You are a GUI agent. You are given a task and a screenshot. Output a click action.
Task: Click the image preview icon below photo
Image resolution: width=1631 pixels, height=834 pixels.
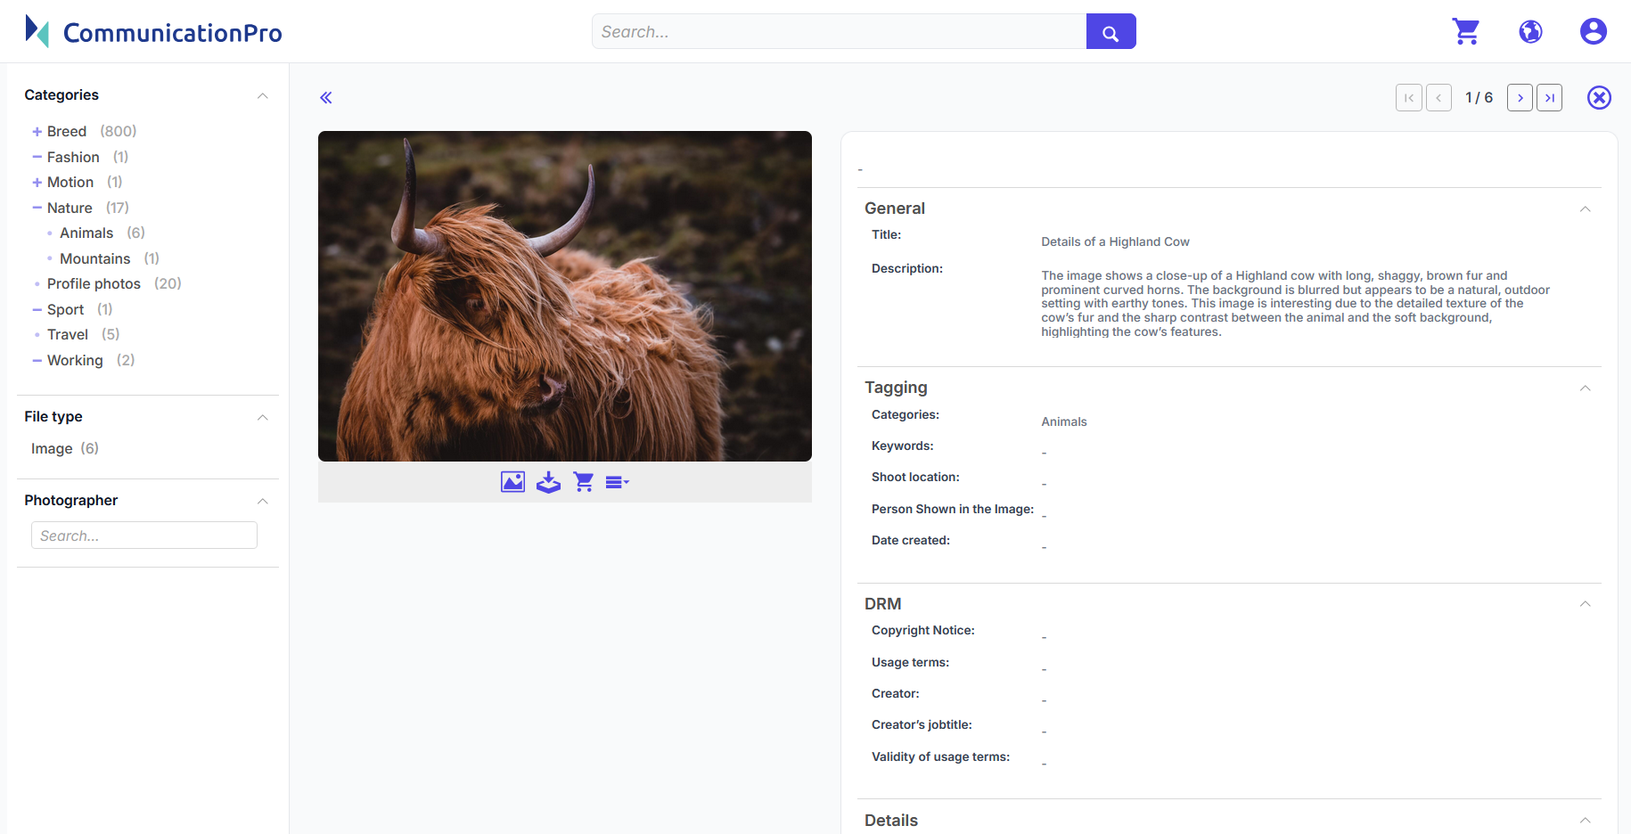[x=512, y=482]
